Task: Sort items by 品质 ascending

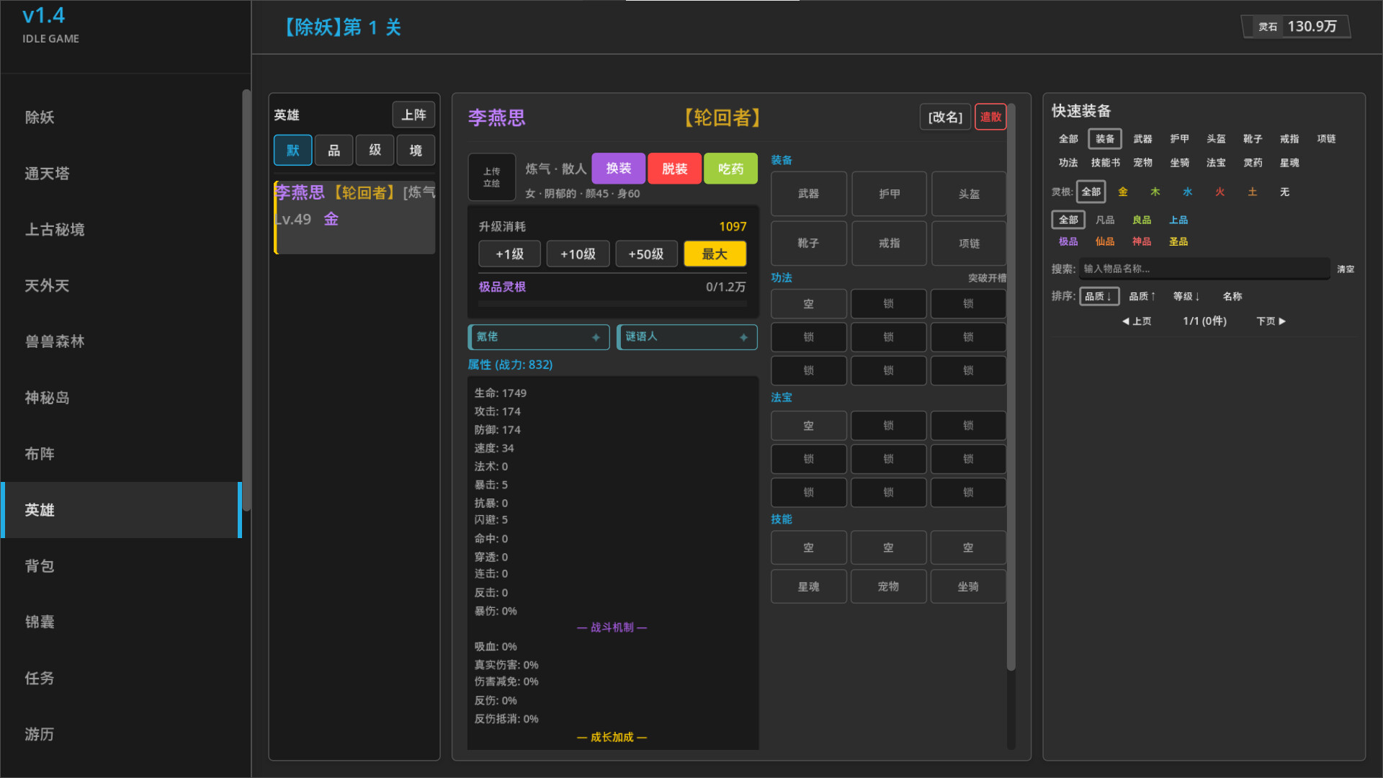Action: tap(1142, 296)
